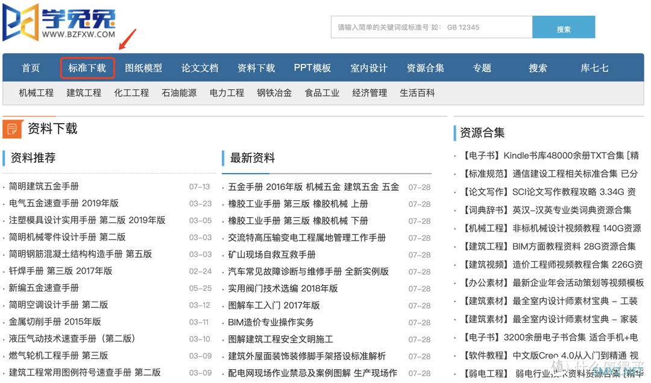Open 最新企业年会活动策划等视频模板 link
The image size is (651, 383).
click(x=553, y=283)
